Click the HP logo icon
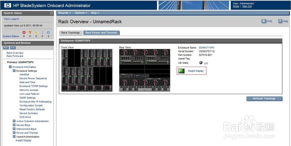Viewport: 291px width, 146px height. pos(8,5)
